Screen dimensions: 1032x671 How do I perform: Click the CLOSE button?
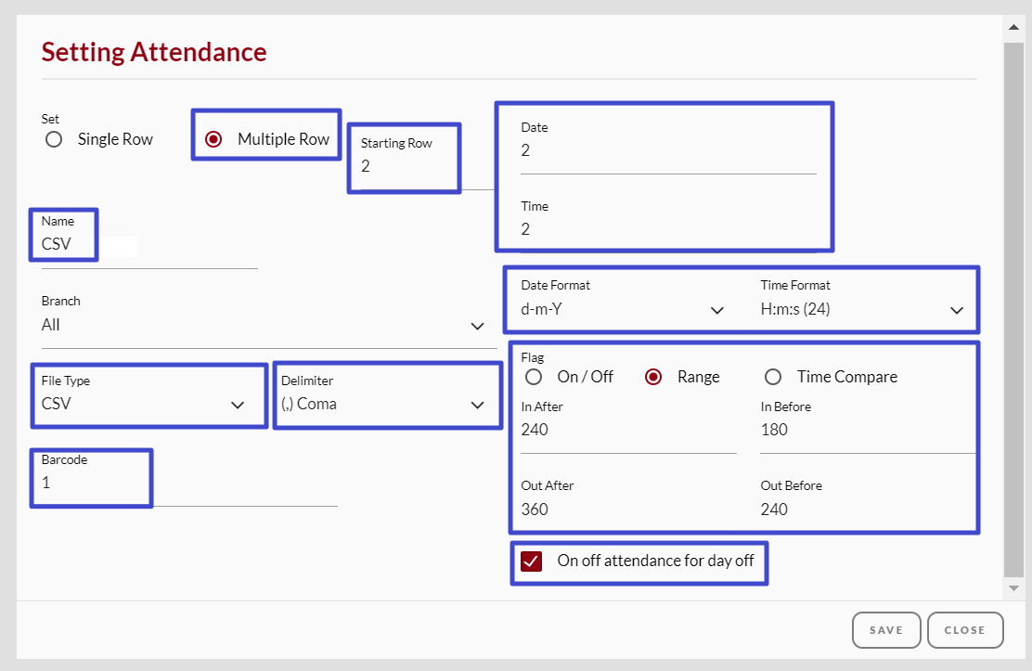point(965,629)
